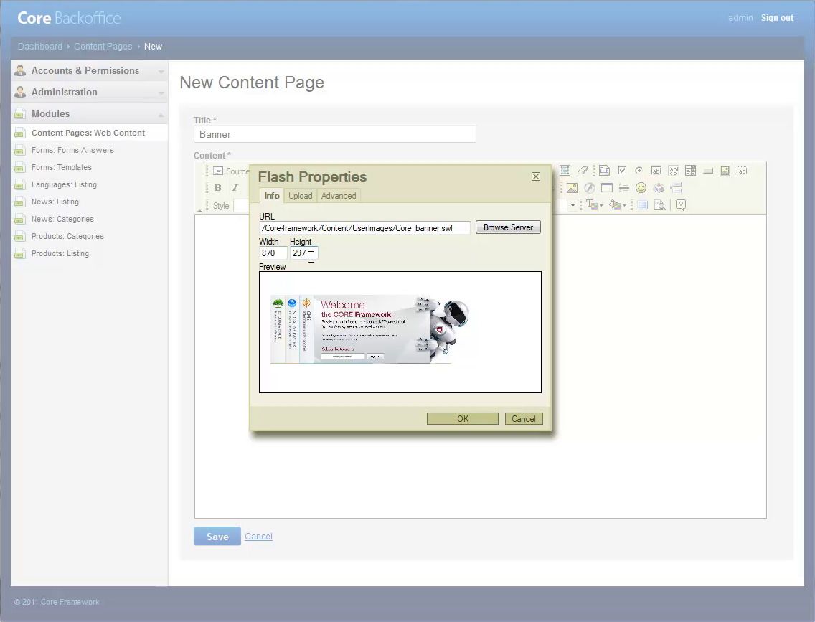
Task: Click the Insert Horizontal Line icon
Action: 623,188
